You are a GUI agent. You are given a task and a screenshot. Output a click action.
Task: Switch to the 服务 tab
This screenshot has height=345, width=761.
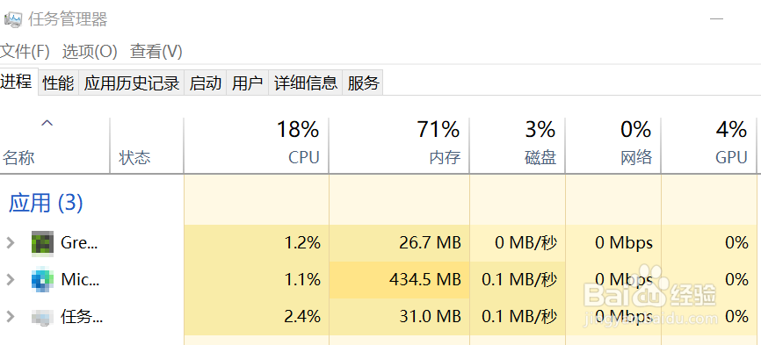[x=363, y=83]
